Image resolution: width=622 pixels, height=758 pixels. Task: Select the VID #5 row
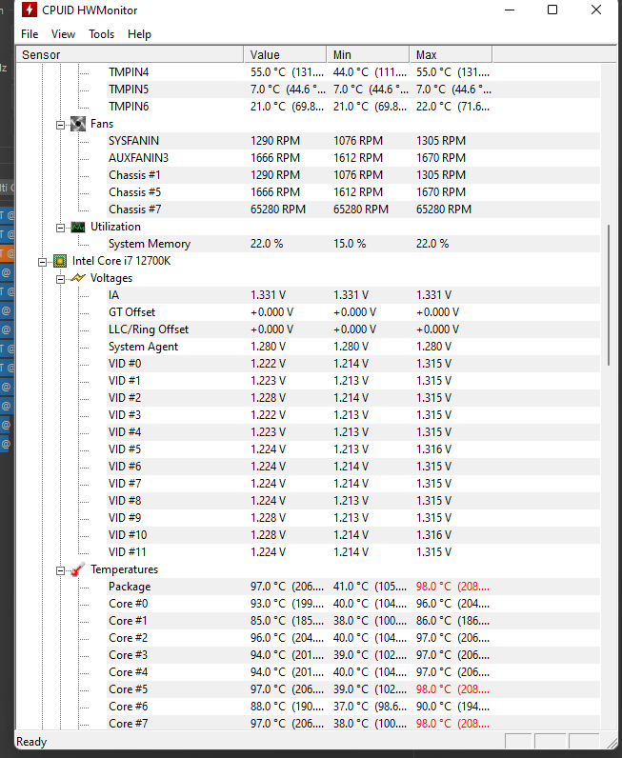(x=353, y=449)
